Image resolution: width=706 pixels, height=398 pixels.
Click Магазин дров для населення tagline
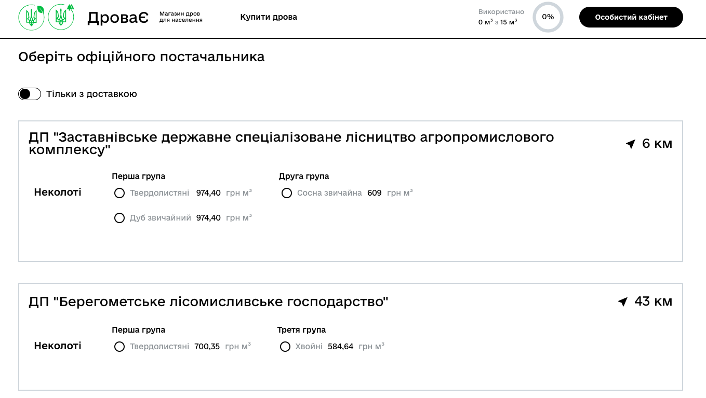tap(181, 17)
